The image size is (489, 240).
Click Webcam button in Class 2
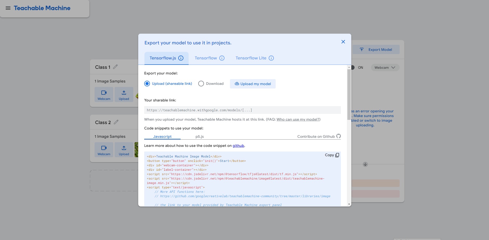tap(104, 150)
